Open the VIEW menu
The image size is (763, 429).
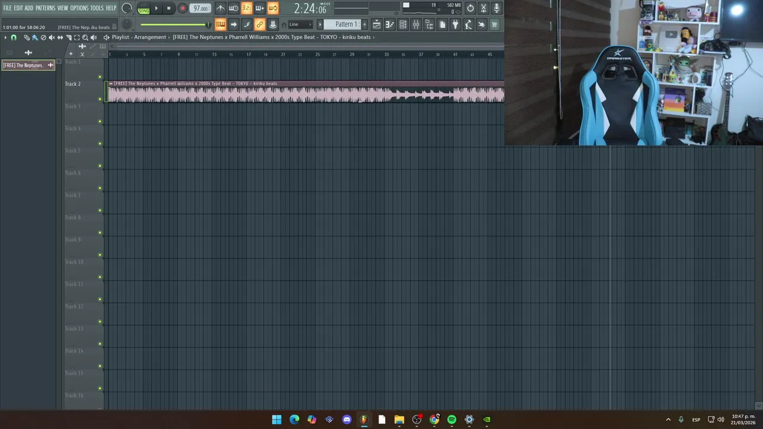pyautogui.click(x=63, y=8)
